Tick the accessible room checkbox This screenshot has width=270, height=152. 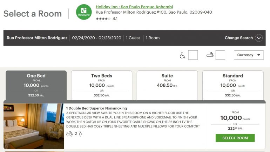[193, 55]
